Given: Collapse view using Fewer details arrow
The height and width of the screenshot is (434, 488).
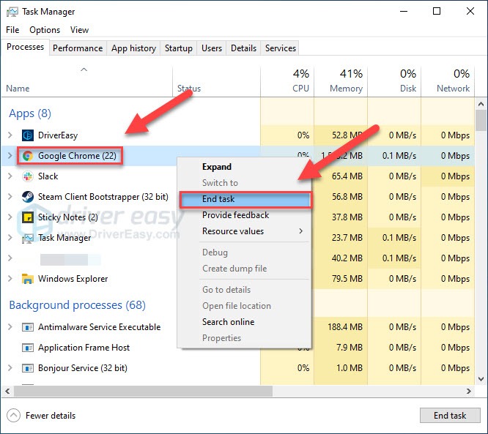Looking at the screenshot, I should (x=13, y=416).
